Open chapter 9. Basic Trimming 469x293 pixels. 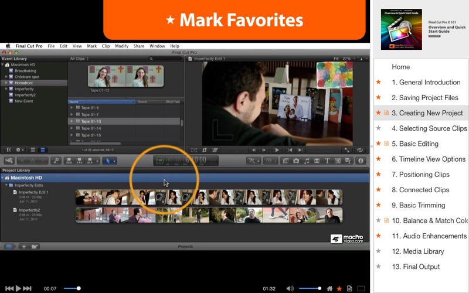[x=419, y=205]
